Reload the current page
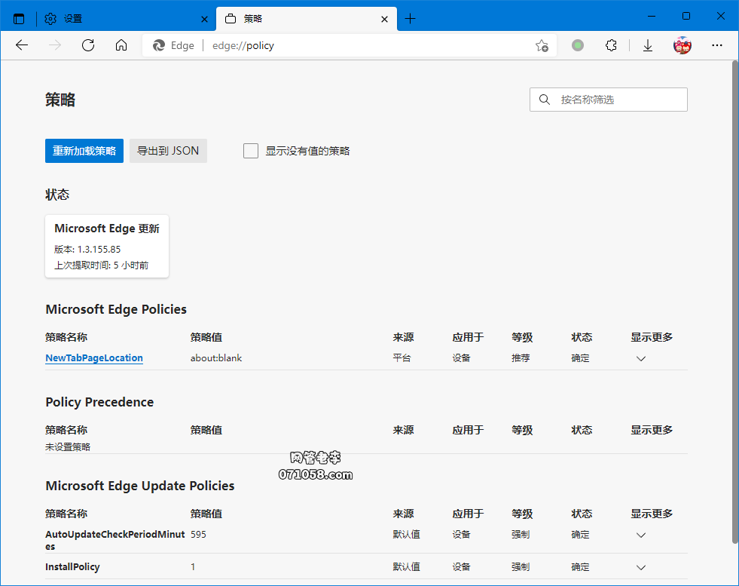Image resolution: width=739 pixels, height=586 pixels. (x=87, y=45)
